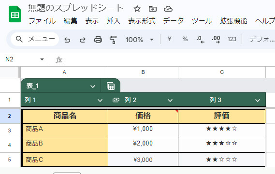Select the ¥1,000 cell
Viewport: 275px width, 174px height.
pyautogui.click(x=143, y=130)
